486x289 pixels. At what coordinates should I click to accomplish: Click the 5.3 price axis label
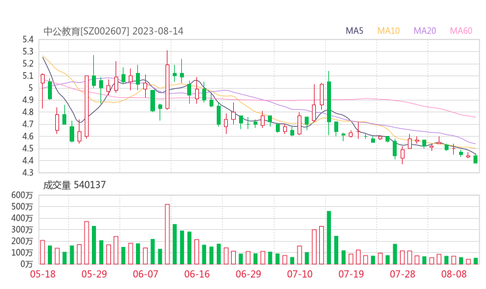pos(28,51)
